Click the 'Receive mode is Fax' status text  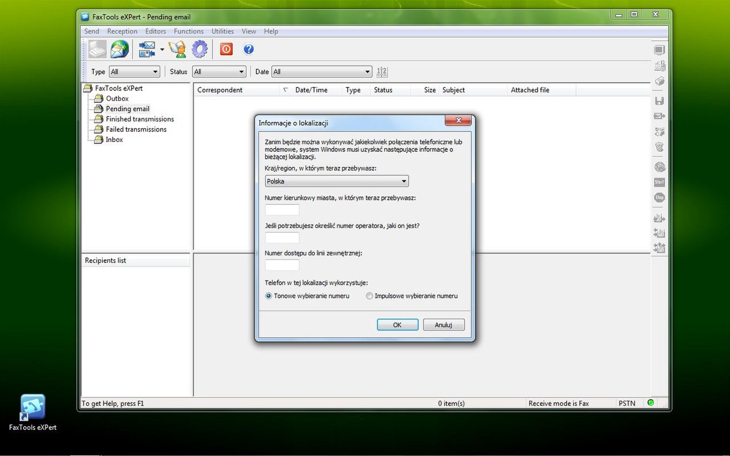point(559,403)
